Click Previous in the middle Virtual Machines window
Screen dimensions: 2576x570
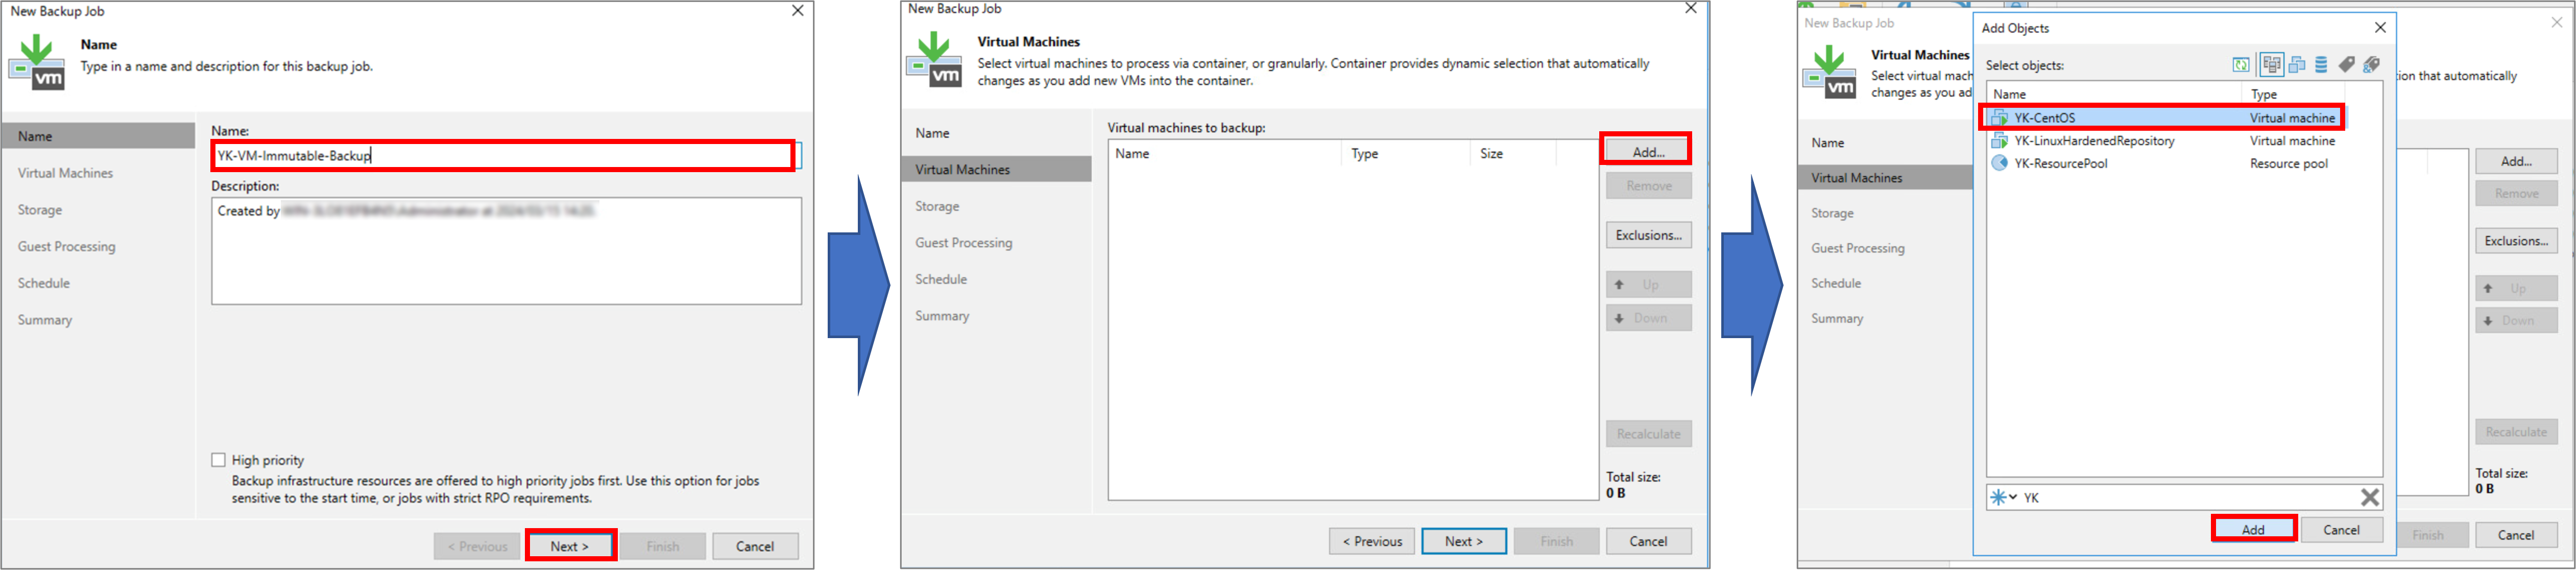(1371, 541)
